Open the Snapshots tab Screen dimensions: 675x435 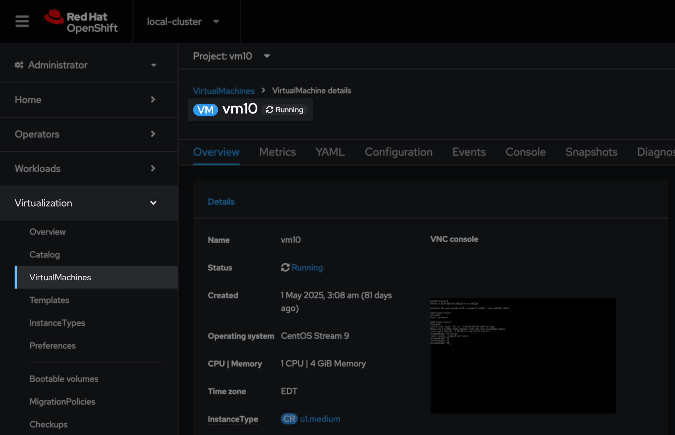click(591, 152)
